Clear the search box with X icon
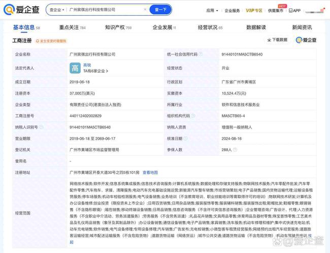Image resolution: width=330 pixels, height=253 pixels. 145,10
